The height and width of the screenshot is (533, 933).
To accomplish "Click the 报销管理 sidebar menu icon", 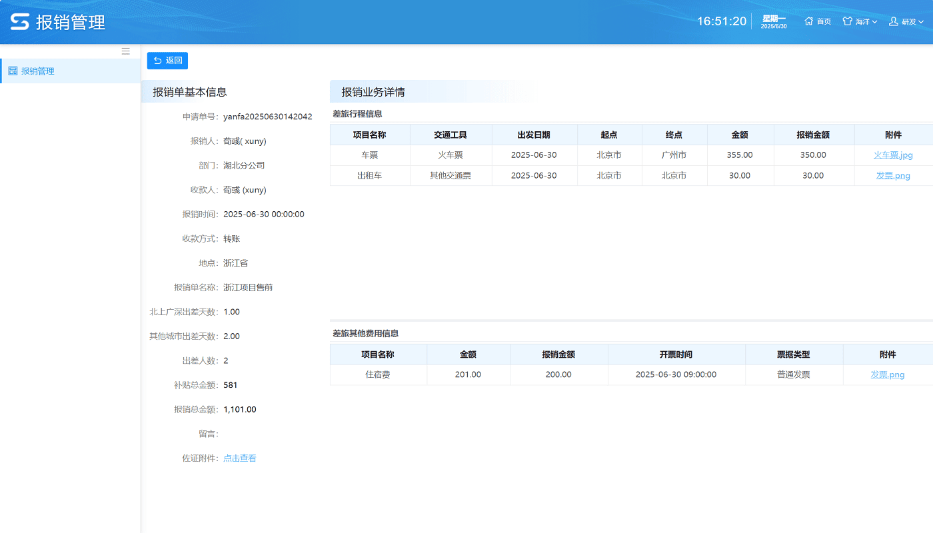I will click(13, 71).
